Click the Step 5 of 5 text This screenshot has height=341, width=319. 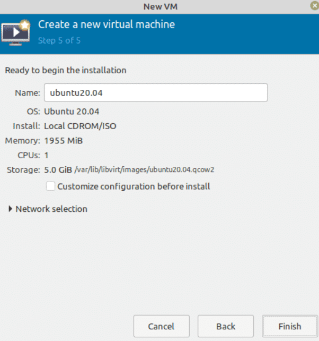click(59, 40)
